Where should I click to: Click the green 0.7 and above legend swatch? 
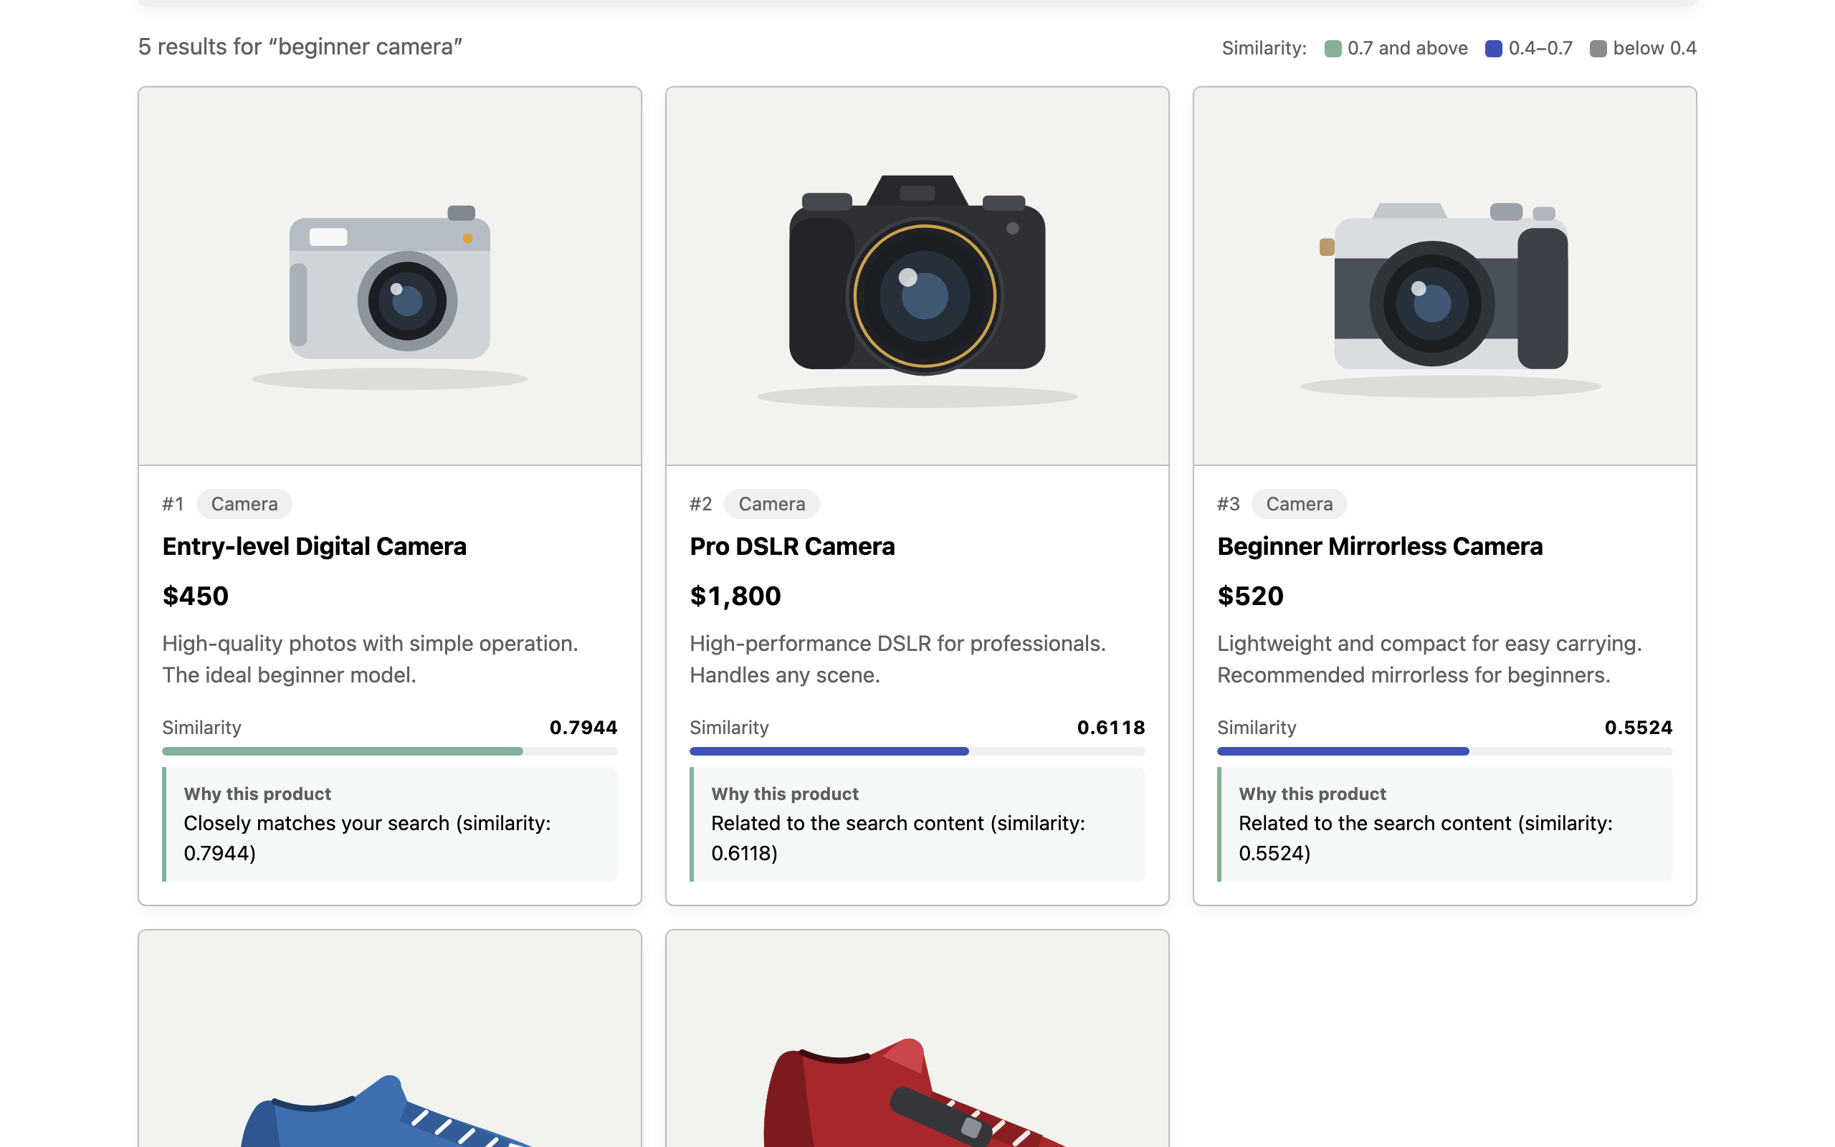(x=1333, y=49)
